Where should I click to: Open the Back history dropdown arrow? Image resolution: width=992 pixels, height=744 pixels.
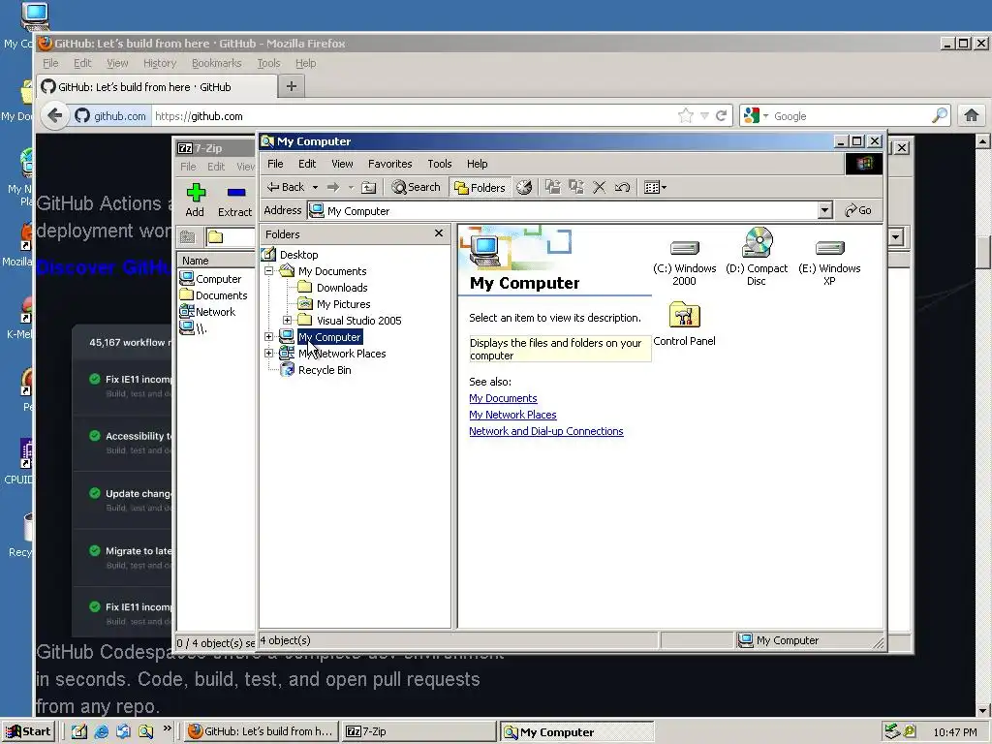315,187
